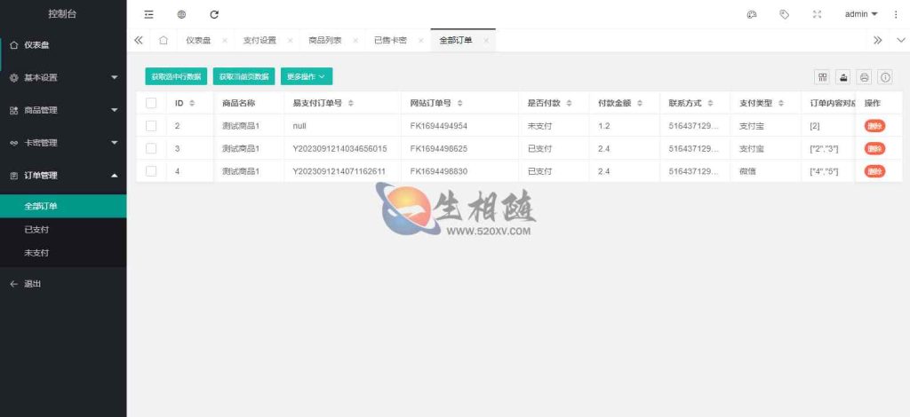
Task: Close the 已售卡密 tab
Action: click(420, 41)
